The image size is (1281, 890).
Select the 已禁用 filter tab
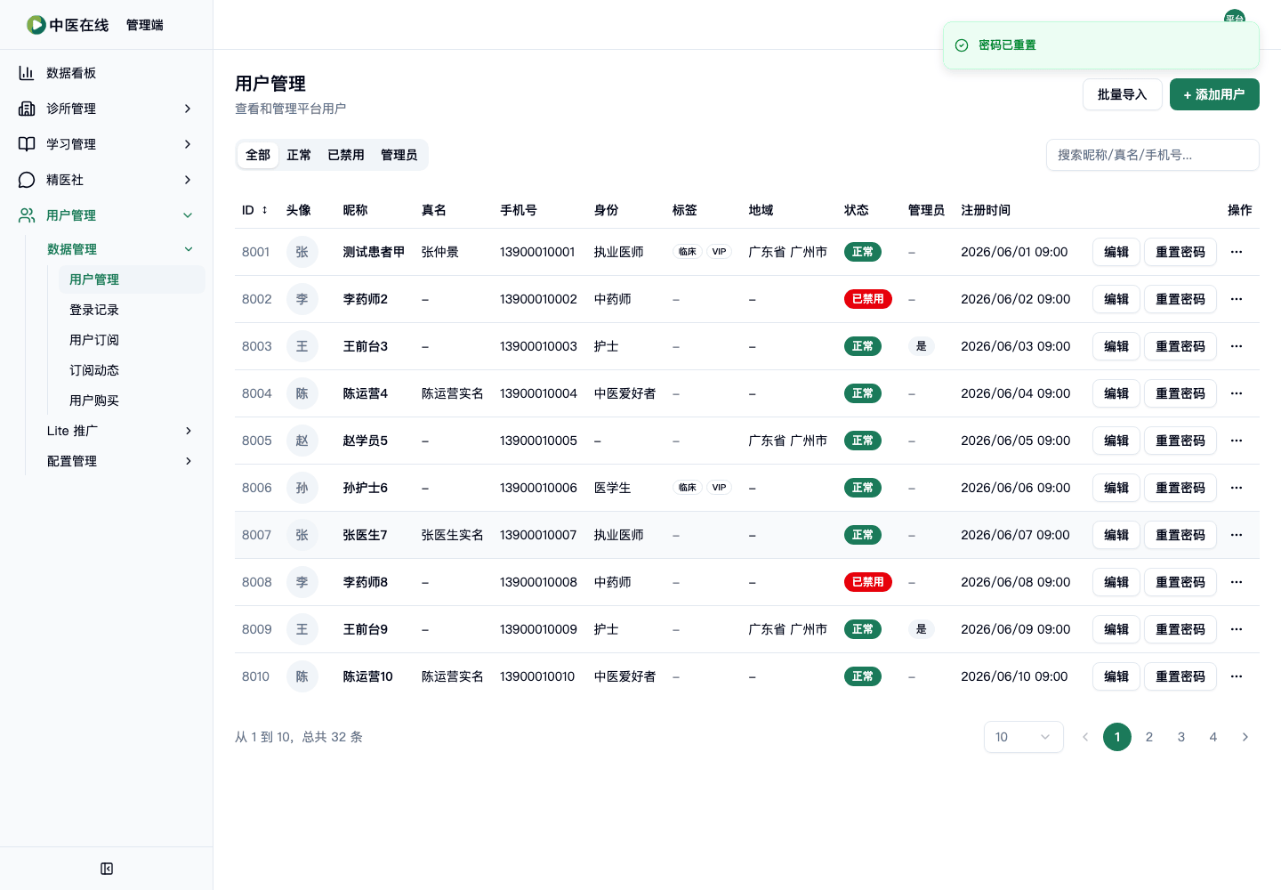tap(346, 155)
